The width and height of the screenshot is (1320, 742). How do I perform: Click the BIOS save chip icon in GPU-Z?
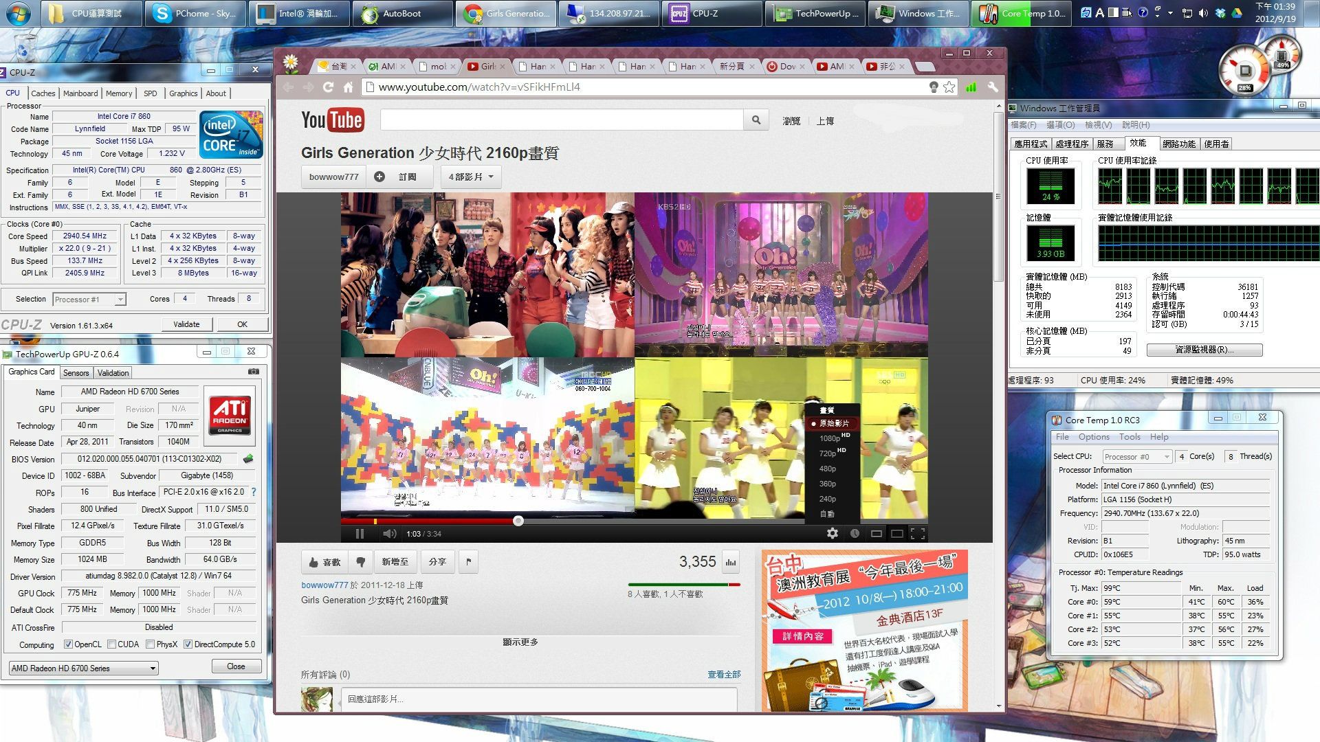248,459
